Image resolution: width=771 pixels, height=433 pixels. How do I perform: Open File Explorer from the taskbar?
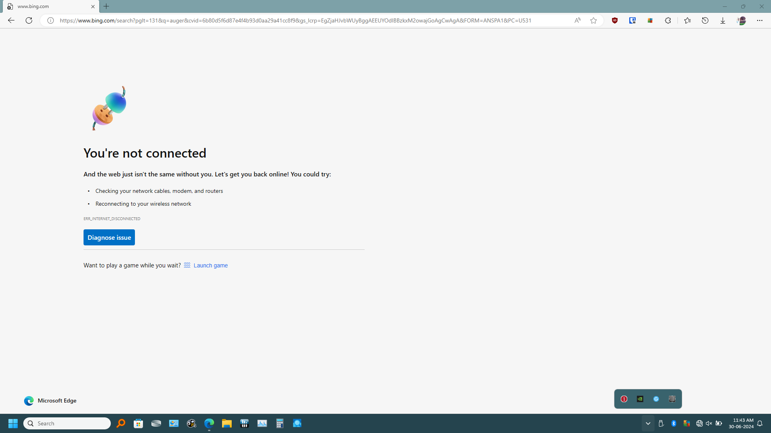(x=227, y=423)
